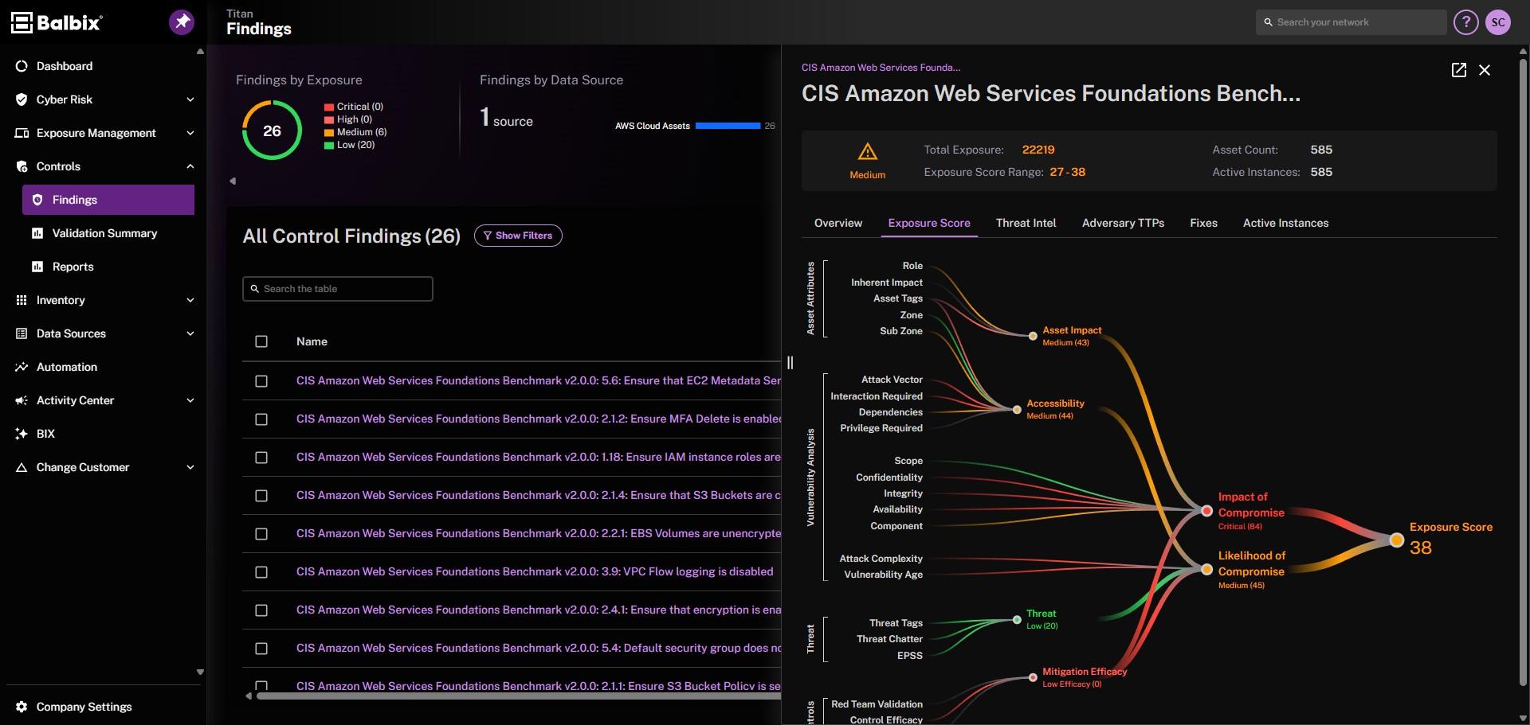This screenshot has height=725, width=1530.
Task: Click the Company Settings gear icon
Action: tap(22, 707)
